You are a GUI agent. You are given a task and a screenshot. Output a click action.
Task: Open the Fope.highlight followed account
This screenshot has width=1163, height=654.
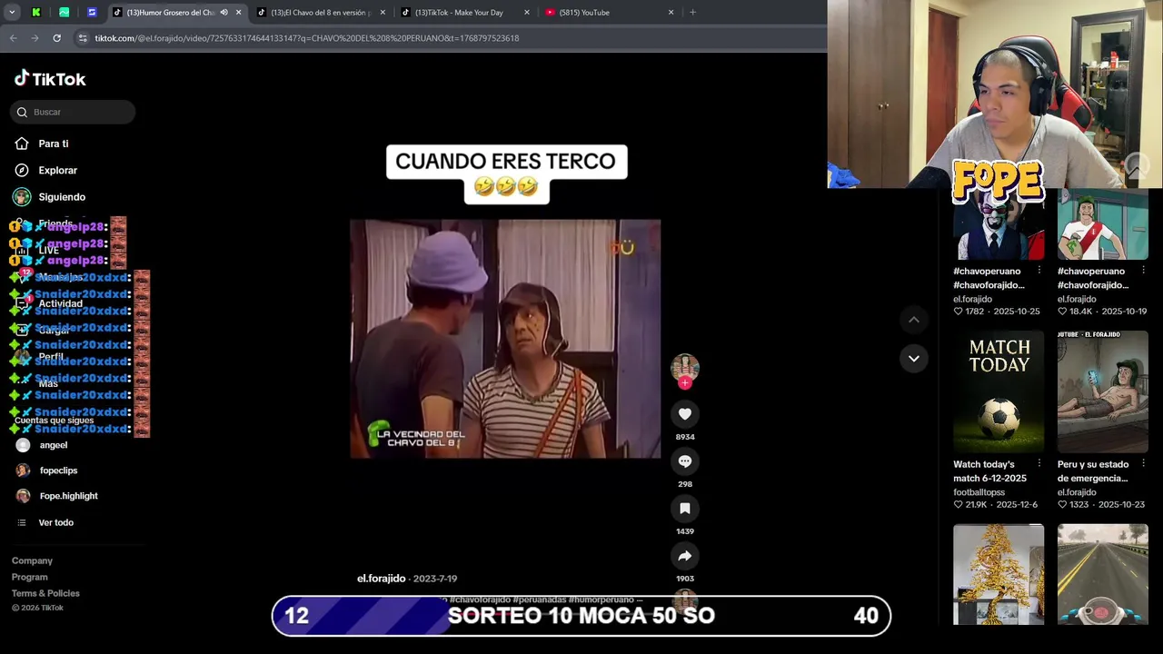[68, 496]
